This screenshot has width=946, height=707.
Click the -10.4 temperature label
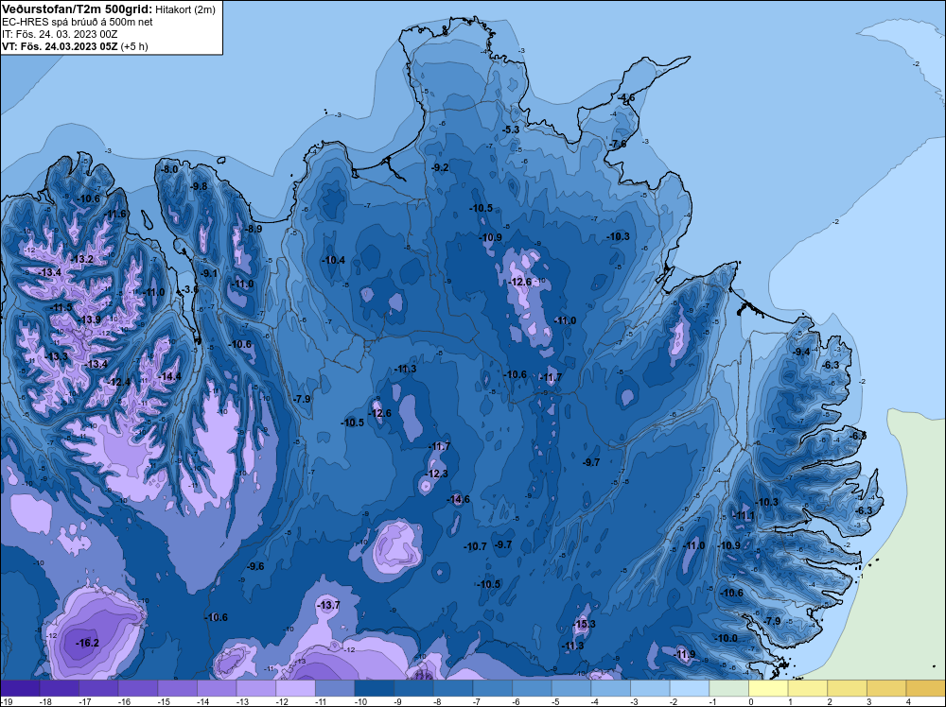(x=333, y=260)
